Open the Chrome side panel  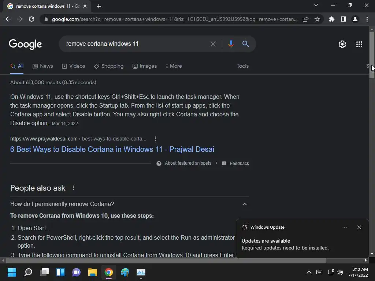[344, 19]
